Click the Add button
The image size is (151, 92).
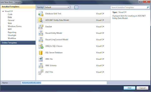pos(129,88)
